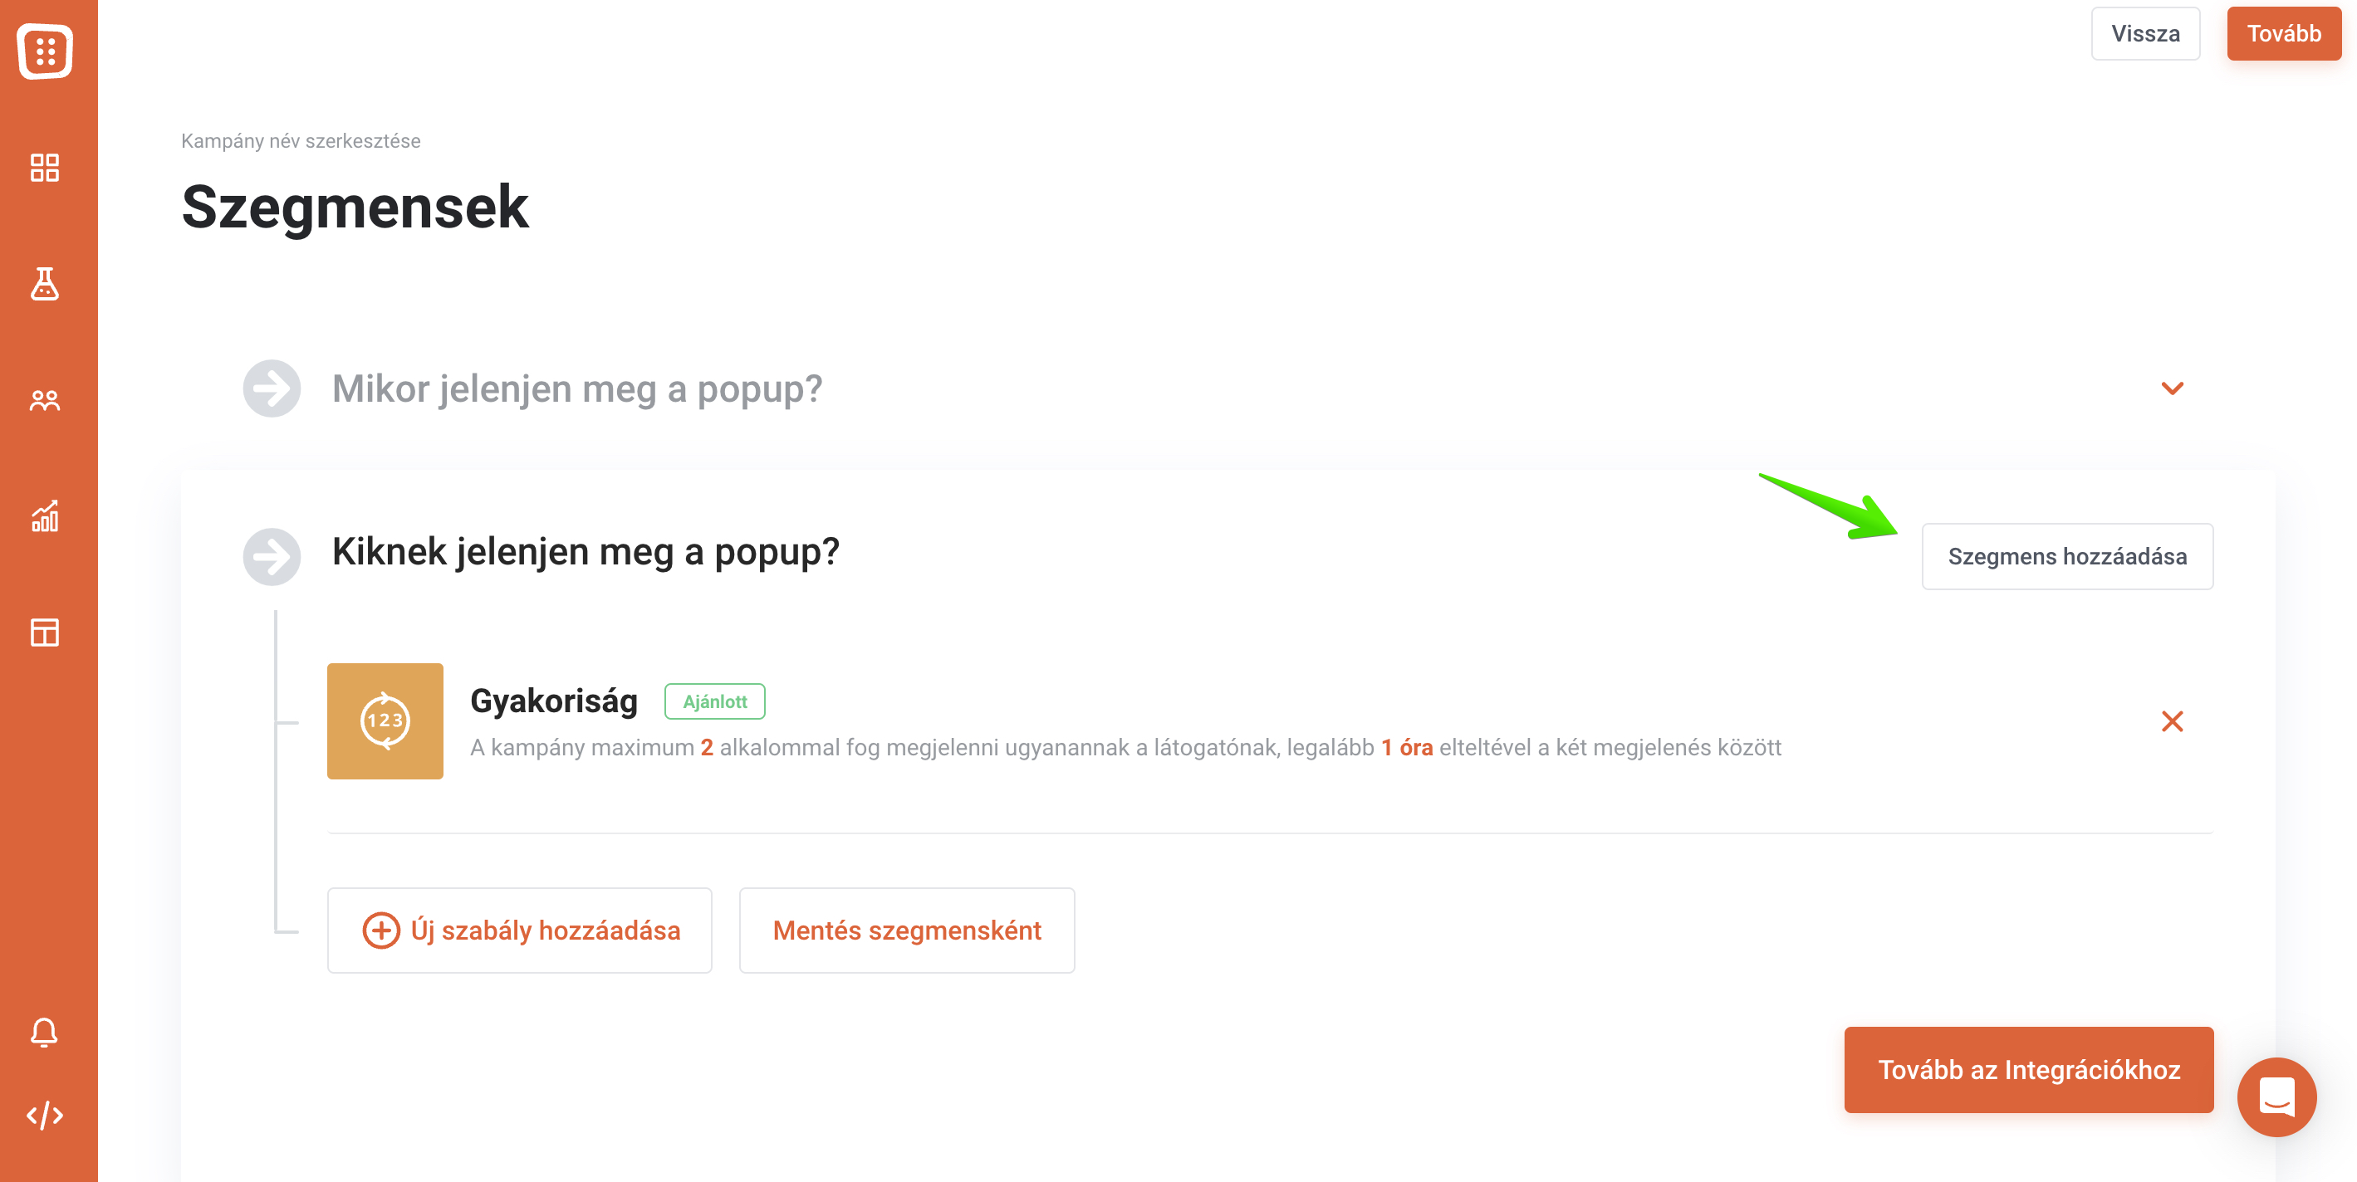Remove the Gyakoriság rule with the X
This screenshot has width=2357, height=1182.
(2172, 721)
